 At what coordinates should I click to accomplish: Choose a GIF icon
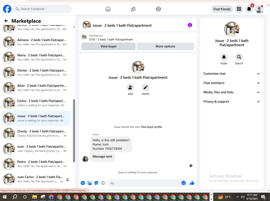pos(103,183)
